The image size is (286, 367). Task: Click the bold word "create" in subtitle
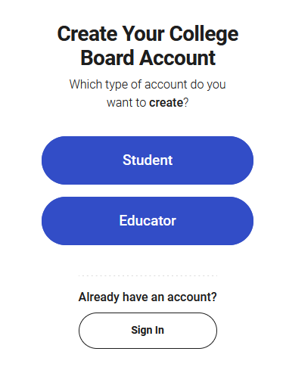click(x=166, y=103)
